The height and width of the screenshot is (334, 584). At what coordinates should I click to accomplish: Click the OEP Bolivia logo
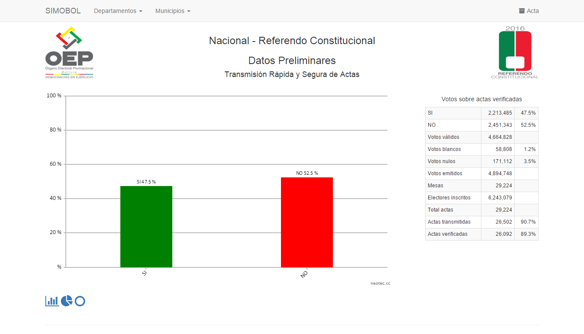(69, 53)
